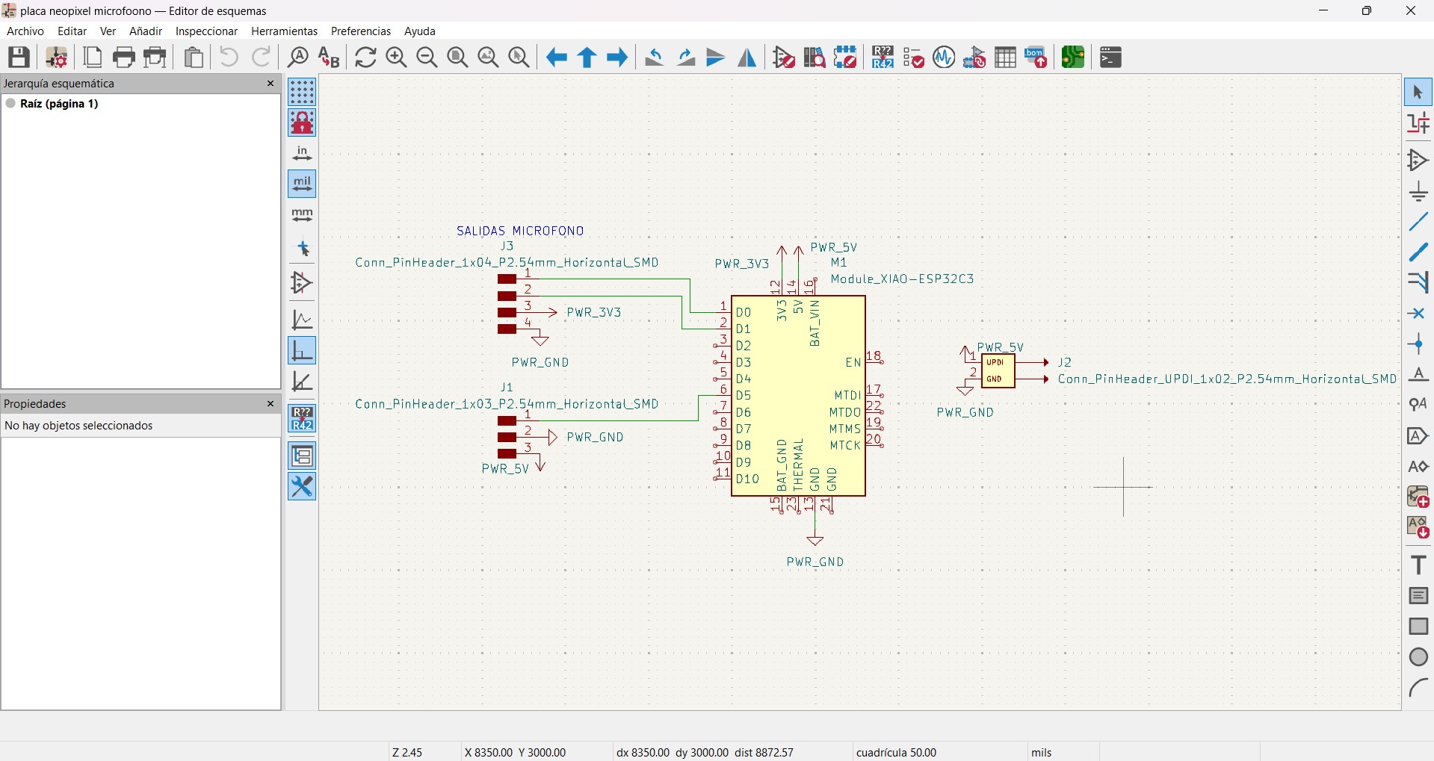This screenshot has width=1434, height=761.
Task: Open the symbol fields table
Action: (x=1005, y=58)
